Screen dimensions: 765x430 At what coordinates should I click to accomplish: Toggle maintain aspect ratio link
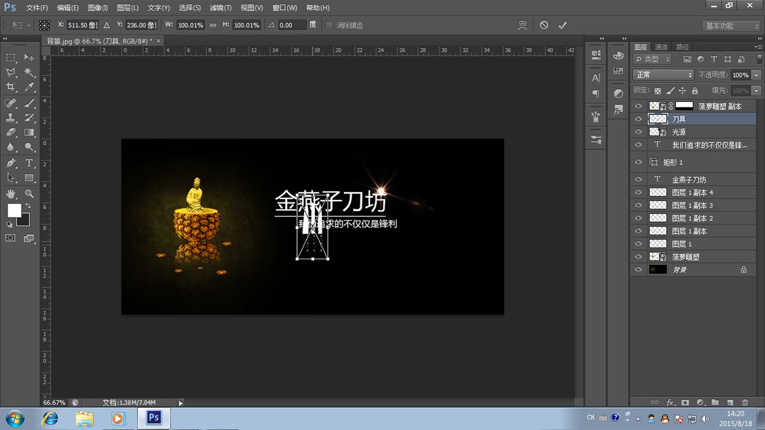click(x=213, y=25)
